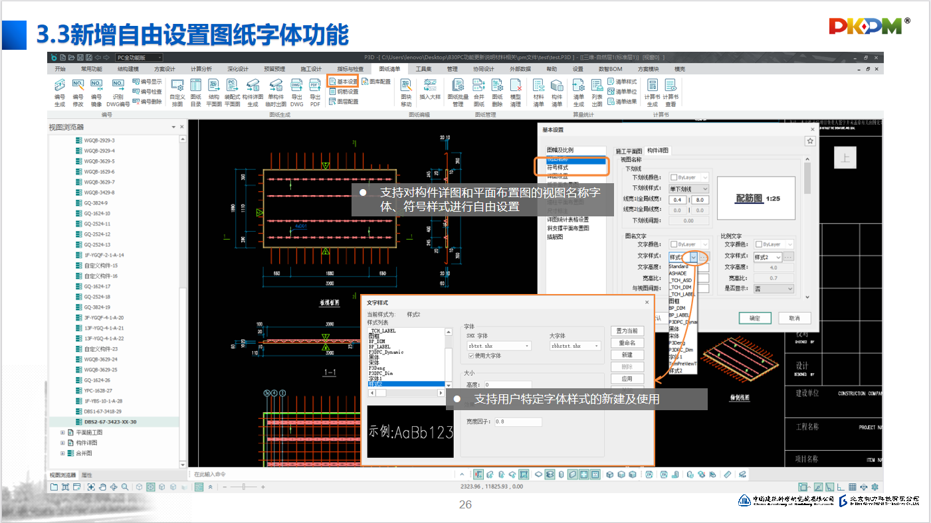
Task: Click 单构件临时出图 icon
Action: (276, 92)
